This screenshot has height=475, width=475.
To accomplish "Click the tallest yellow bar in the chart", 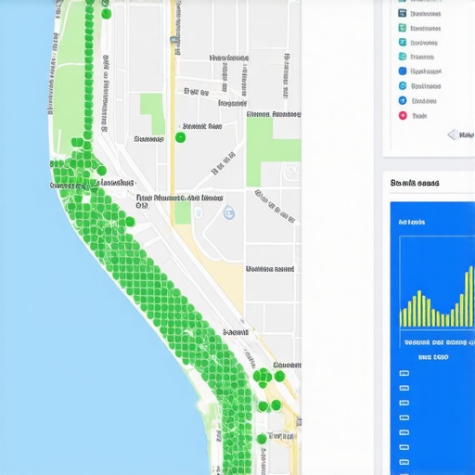I will (471, 296).
